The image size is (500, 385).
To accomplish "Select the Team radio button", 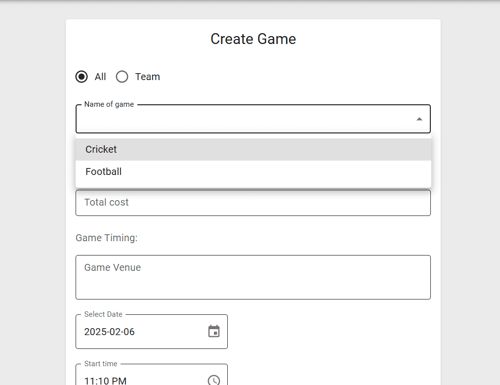I will pos(122,77).
